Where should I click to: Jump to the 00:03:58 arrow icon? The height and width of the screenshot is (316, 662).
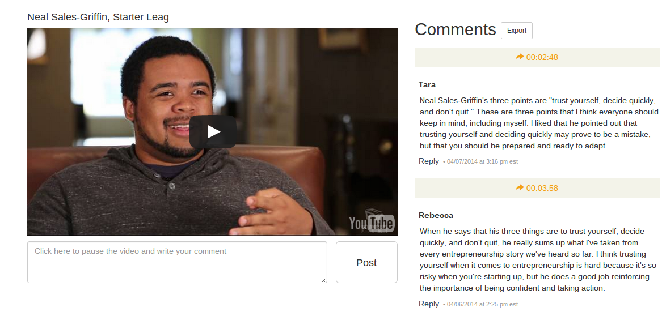point(520,187)
